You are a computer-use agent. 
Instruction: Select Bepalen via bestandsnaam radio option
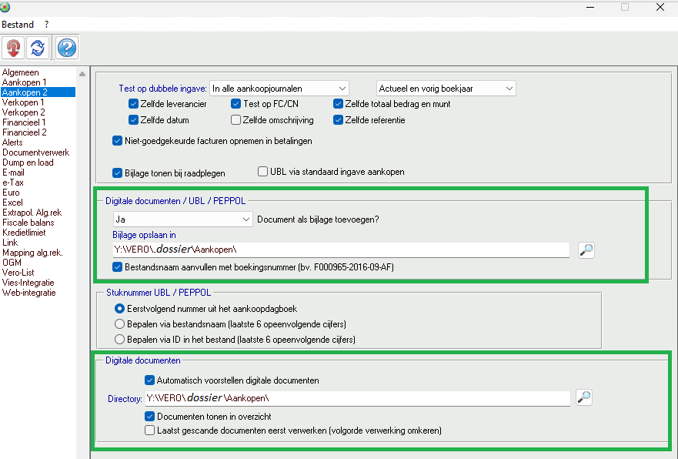tap(119, 323)
